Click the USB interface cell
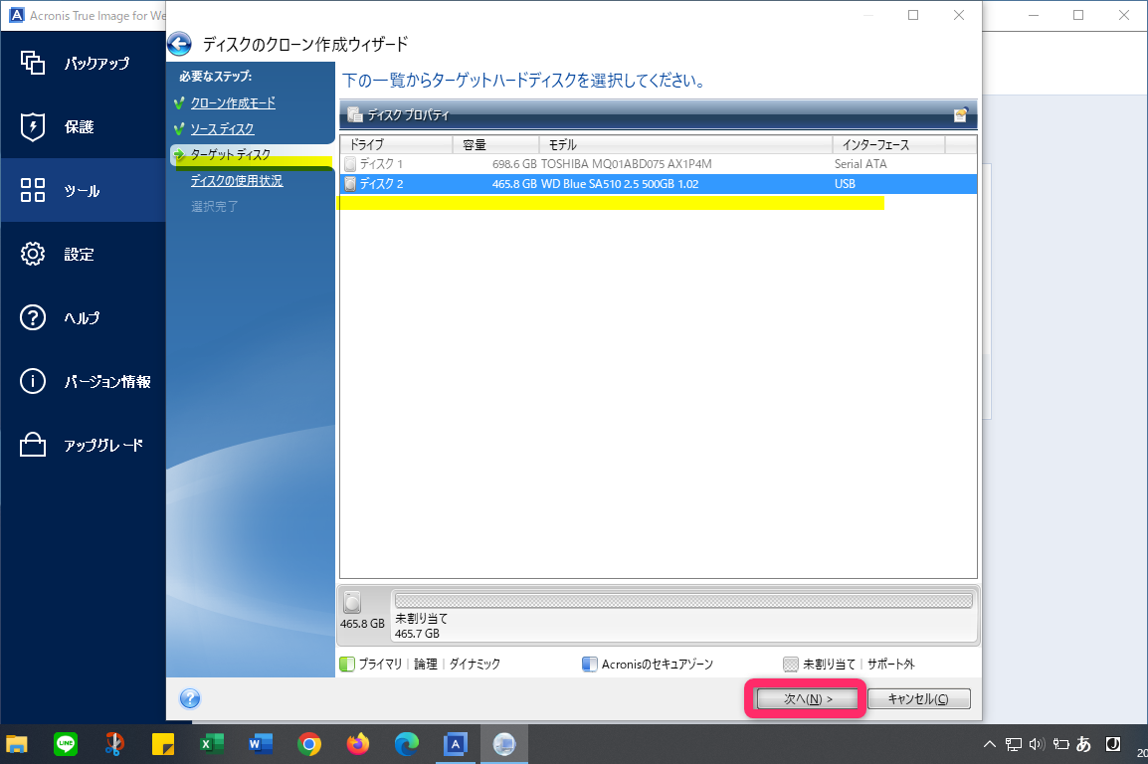This screenshot has height=764, width=1148. point(845,184)
